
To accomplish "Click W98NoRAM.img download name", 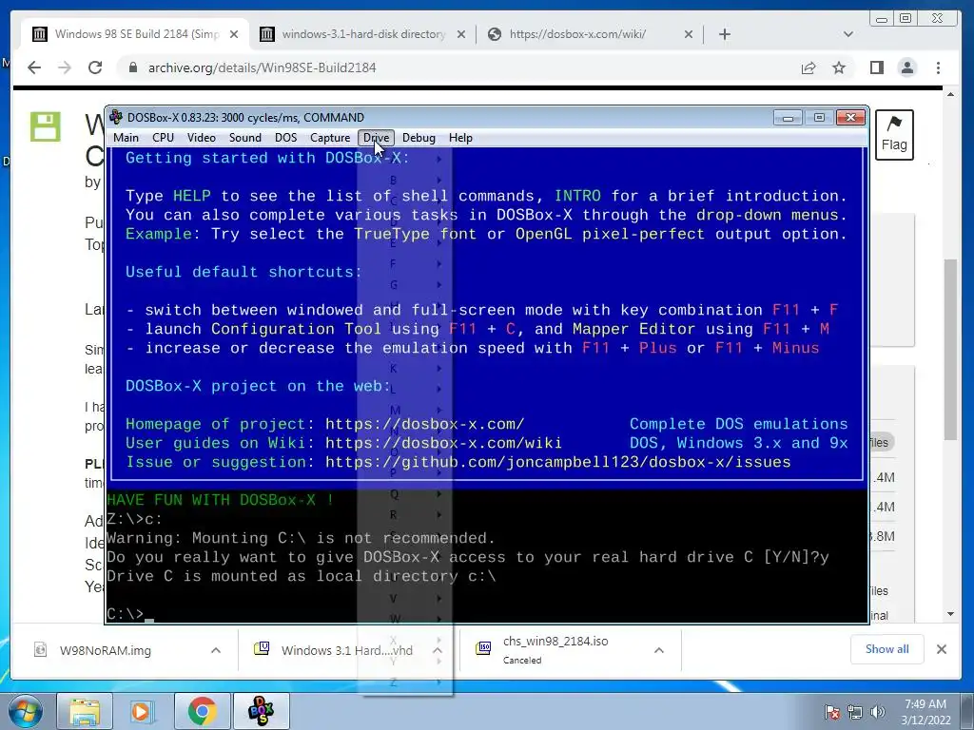I will coord(105,650).
